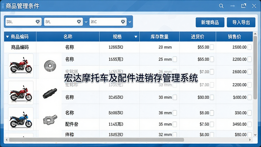The image size is (261, 147).
Task: Select the second red motorcycle thumbnail
Action: point(21,93)
